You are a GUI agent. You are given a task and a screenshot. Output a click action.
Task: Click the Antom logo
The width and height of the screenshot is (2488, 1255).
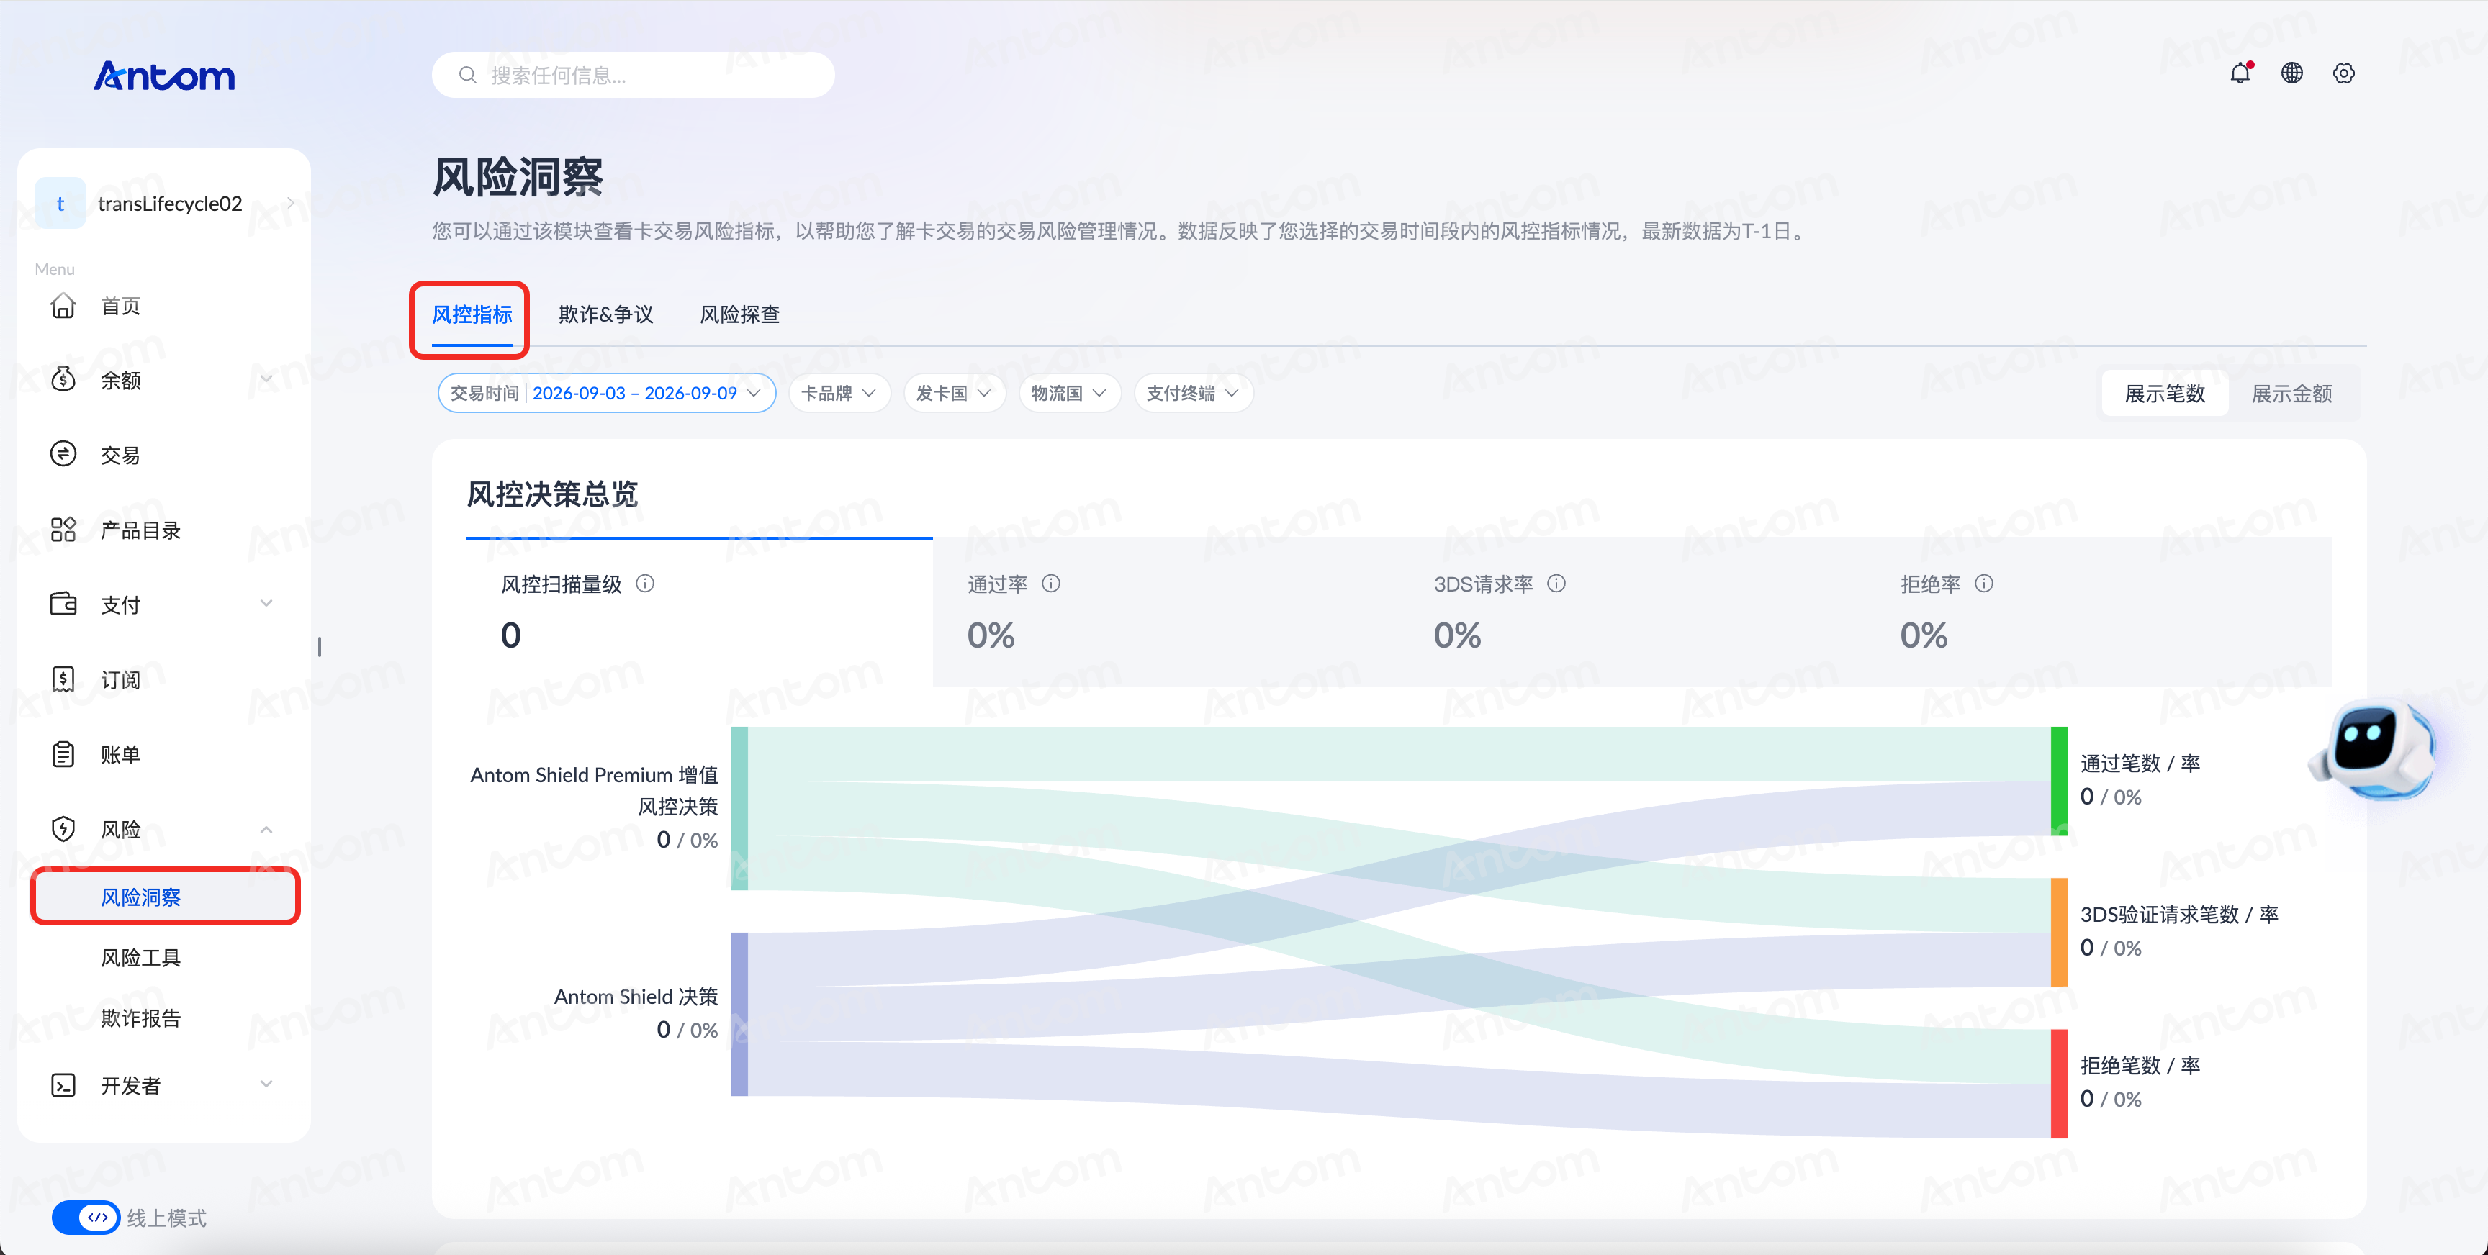pos(164,76)
